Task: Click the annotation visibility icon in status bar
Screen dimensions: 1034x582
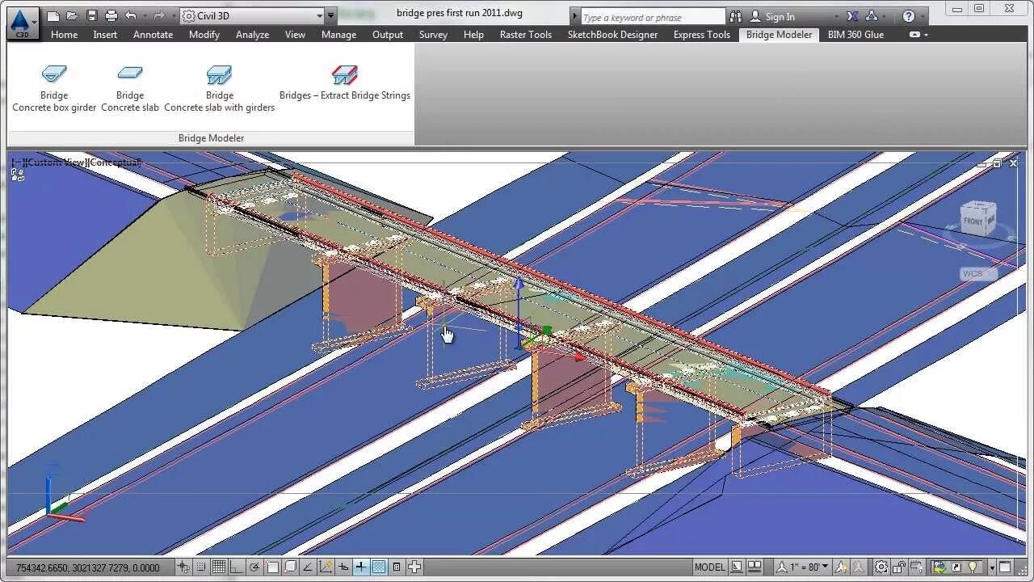Action: [840, 567]
